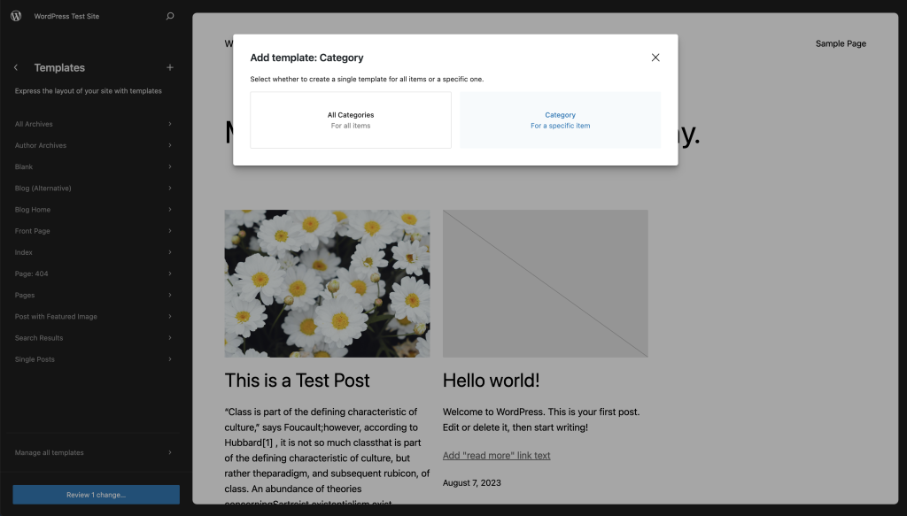Expand the Blank template chevron
The width and height of the screenshot is (907, 516).
(x=170, y=167)
